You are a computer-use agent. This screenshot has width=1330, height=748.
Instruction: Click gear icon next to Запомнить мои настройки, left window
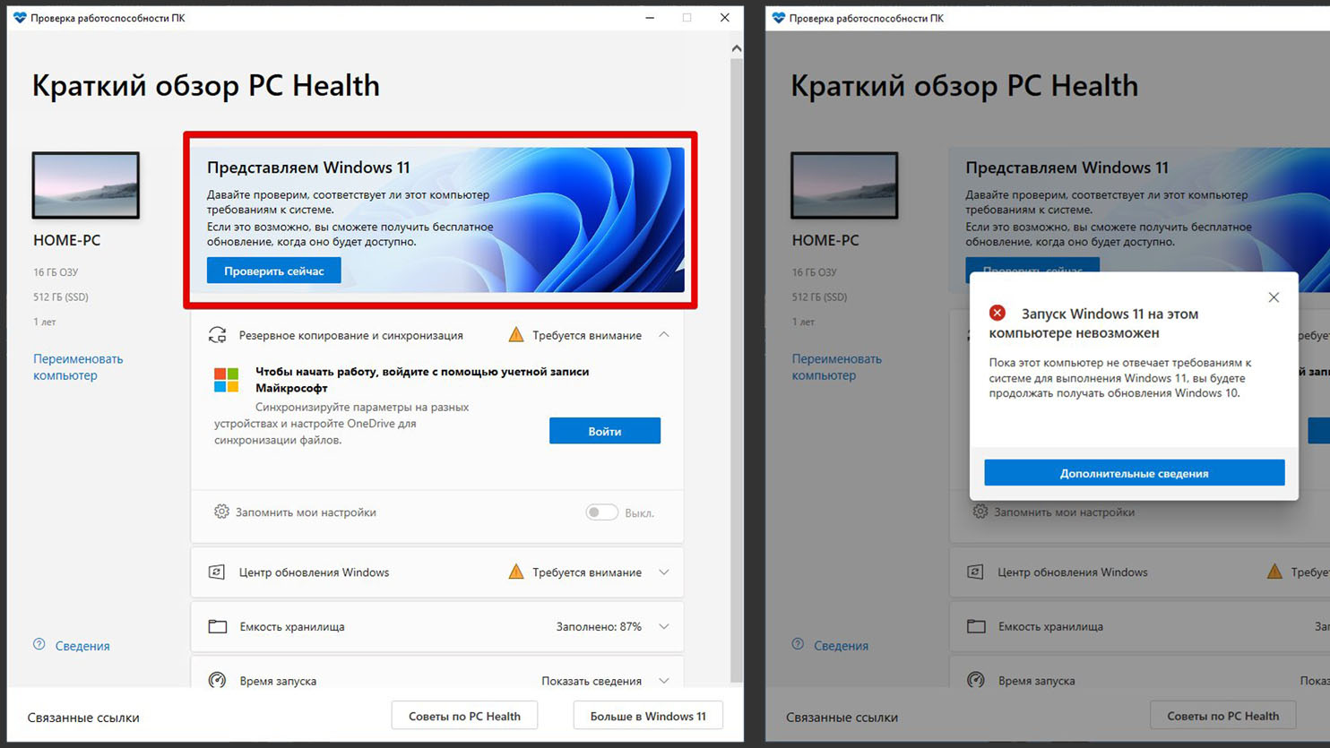221,512
